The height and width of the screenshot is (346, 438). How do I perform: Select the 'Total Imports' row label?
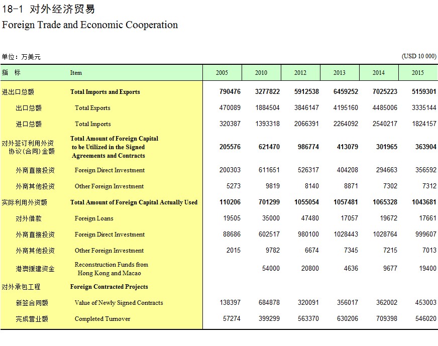(93, 124)
